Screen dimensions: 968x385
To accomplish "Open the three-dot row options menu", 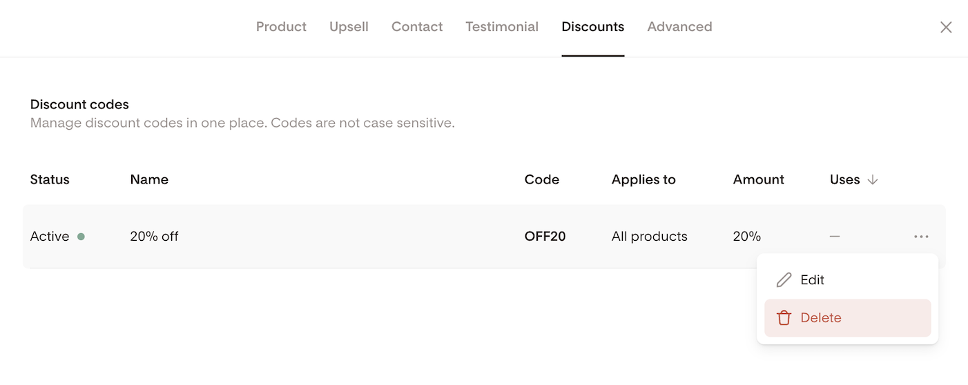I will (x=921, y=237).
